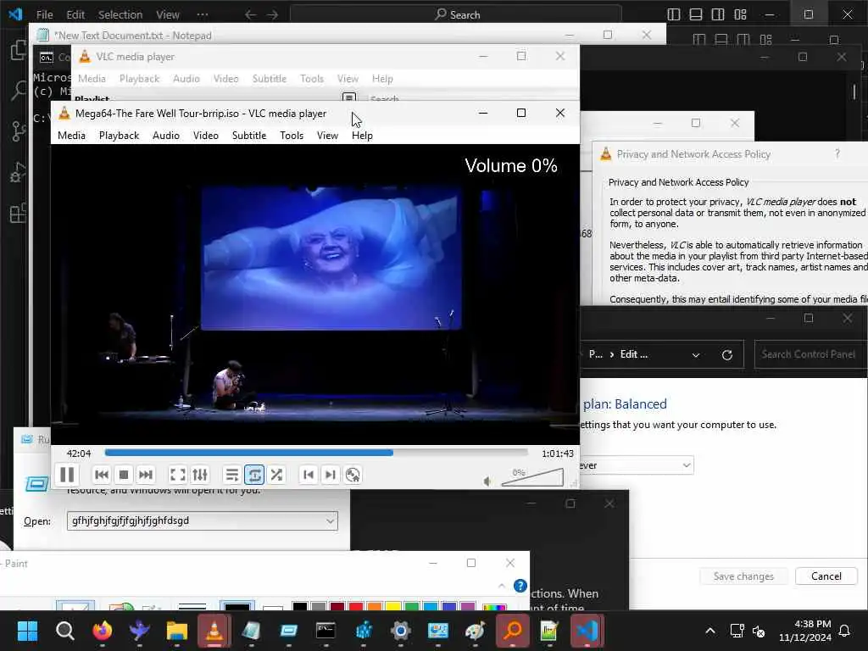Pick the yellow color swatch in Paint
This screenshot has width=868, height=651.
393,607
